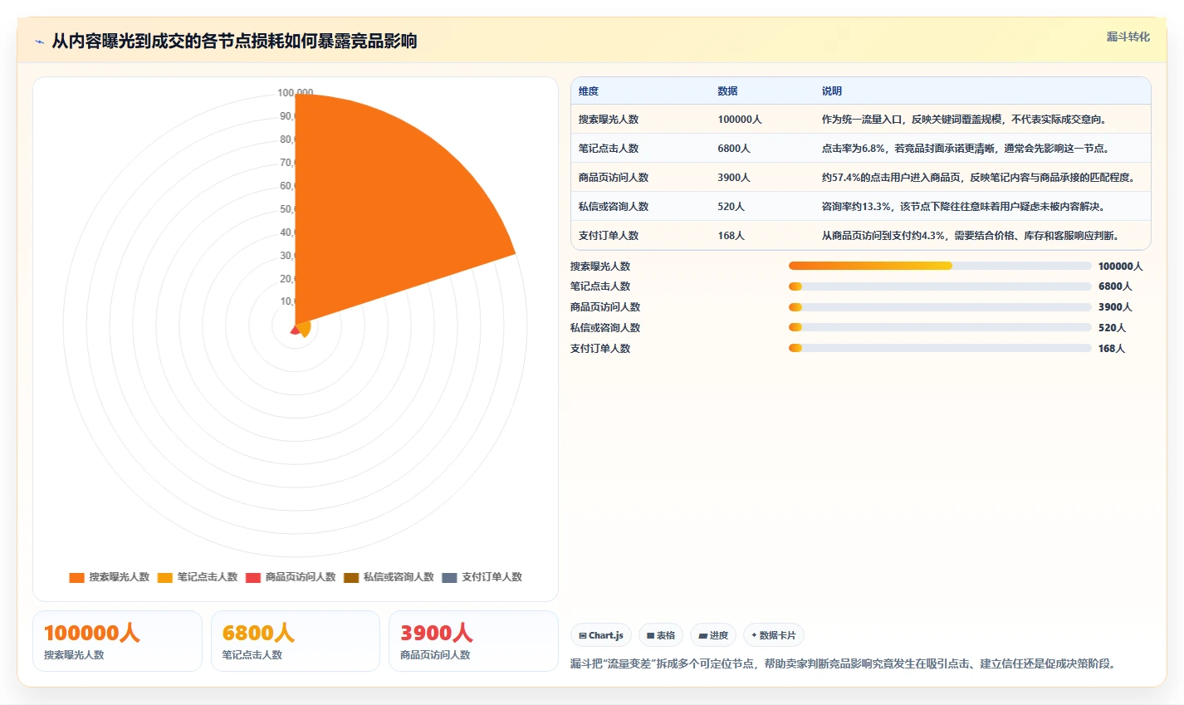Click the 数据 column header
Screen dimensions: 1184x705
click(728, 91)
